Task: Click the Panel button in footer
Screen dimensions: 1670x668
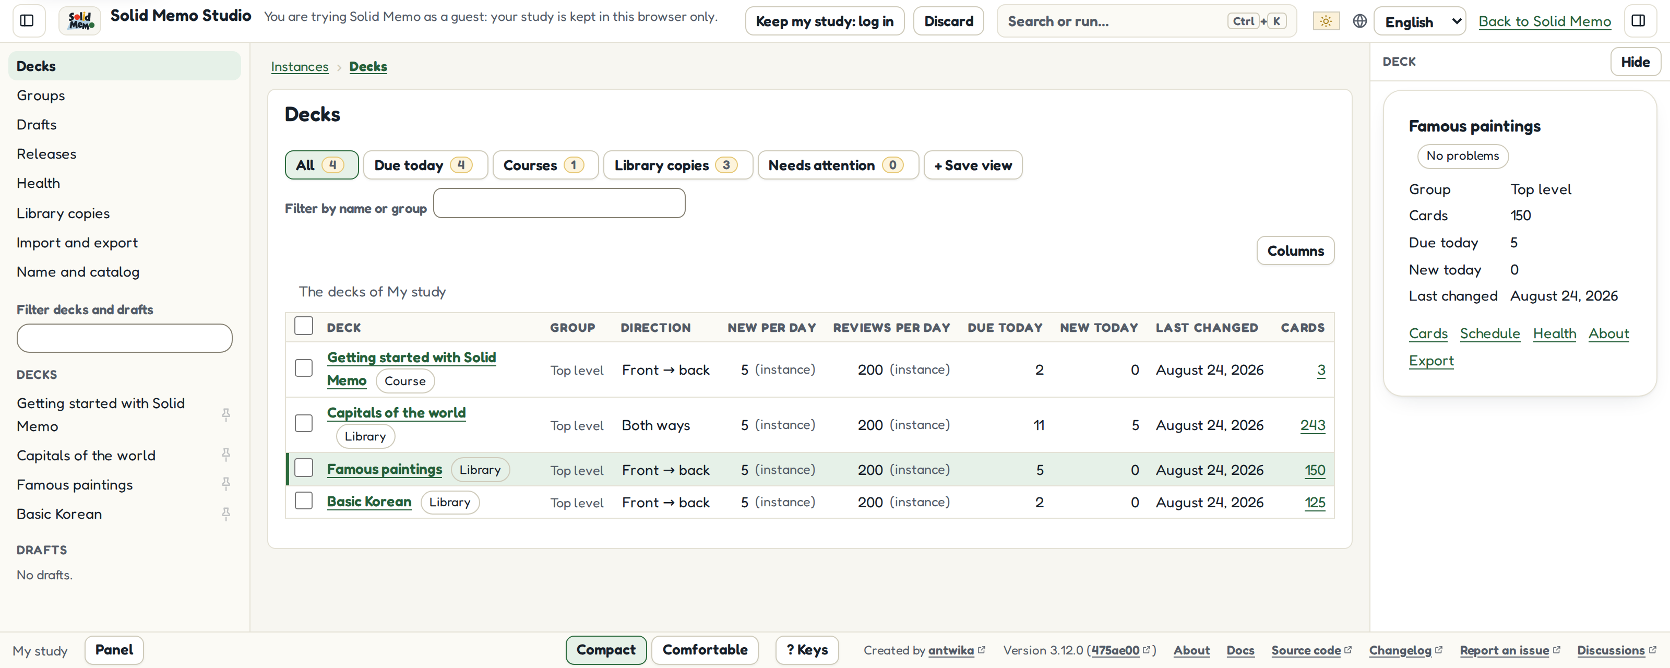Action: click(x=114, y=650)
